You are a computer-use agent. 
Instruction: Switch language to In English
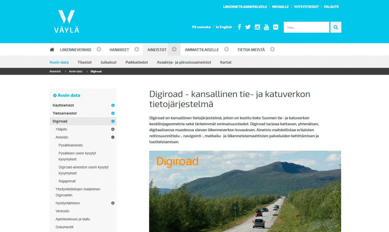[224, 27]
